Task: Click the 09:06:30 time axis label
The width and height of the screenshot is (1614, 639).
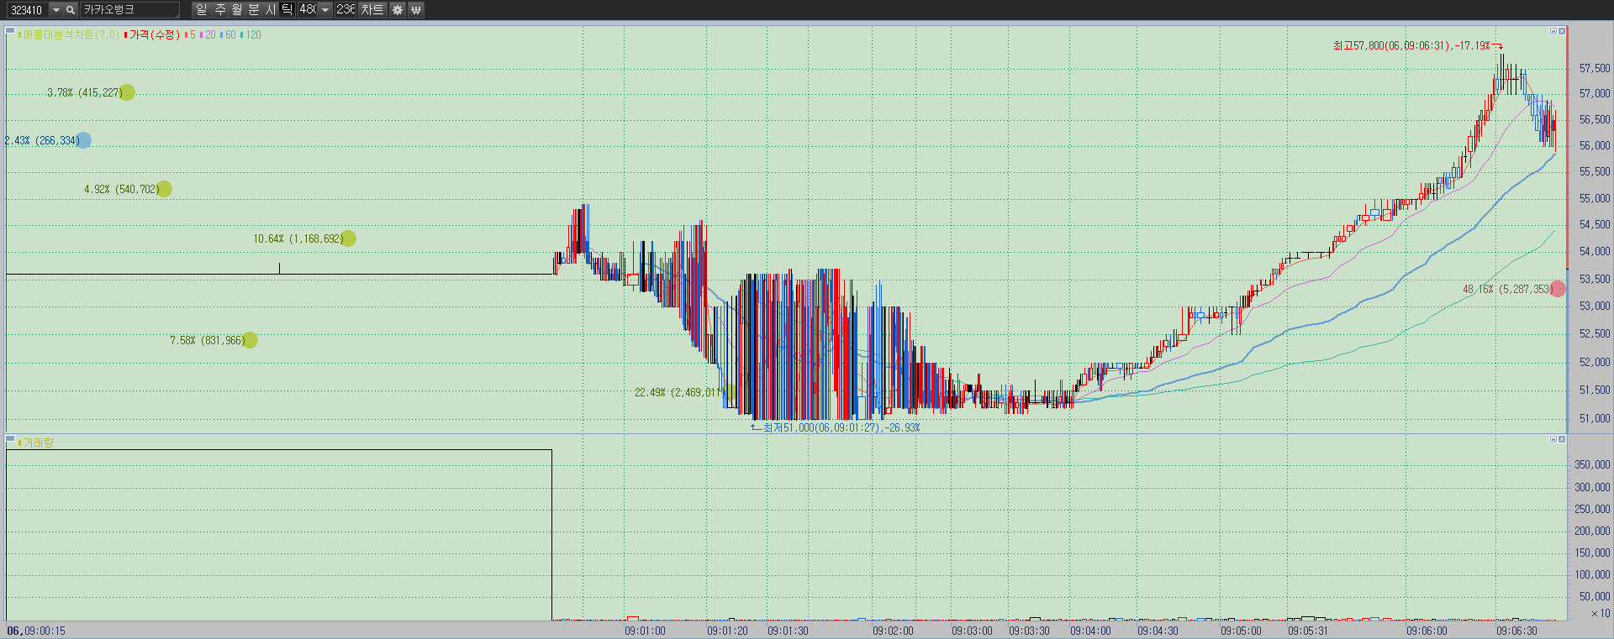Action: (x=1516, y=631)
